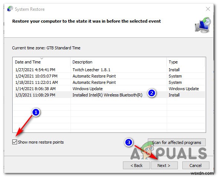Close the System Restore window
The height and width of the screenshot is (177, 218).
point(208,9)
